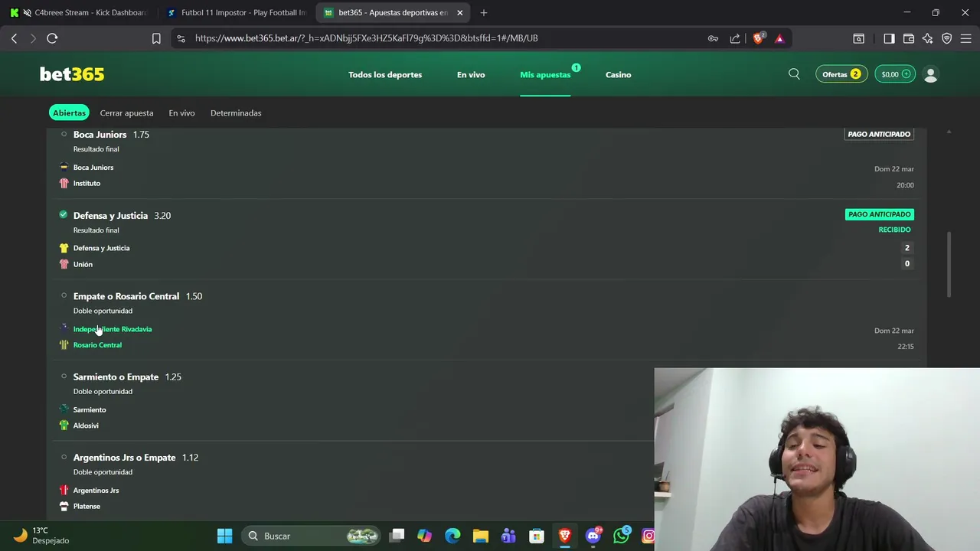The height and width of the screenshot is (551, 980).
Task: Open Brave Rewards triangle icon
Action: (779, 38)
